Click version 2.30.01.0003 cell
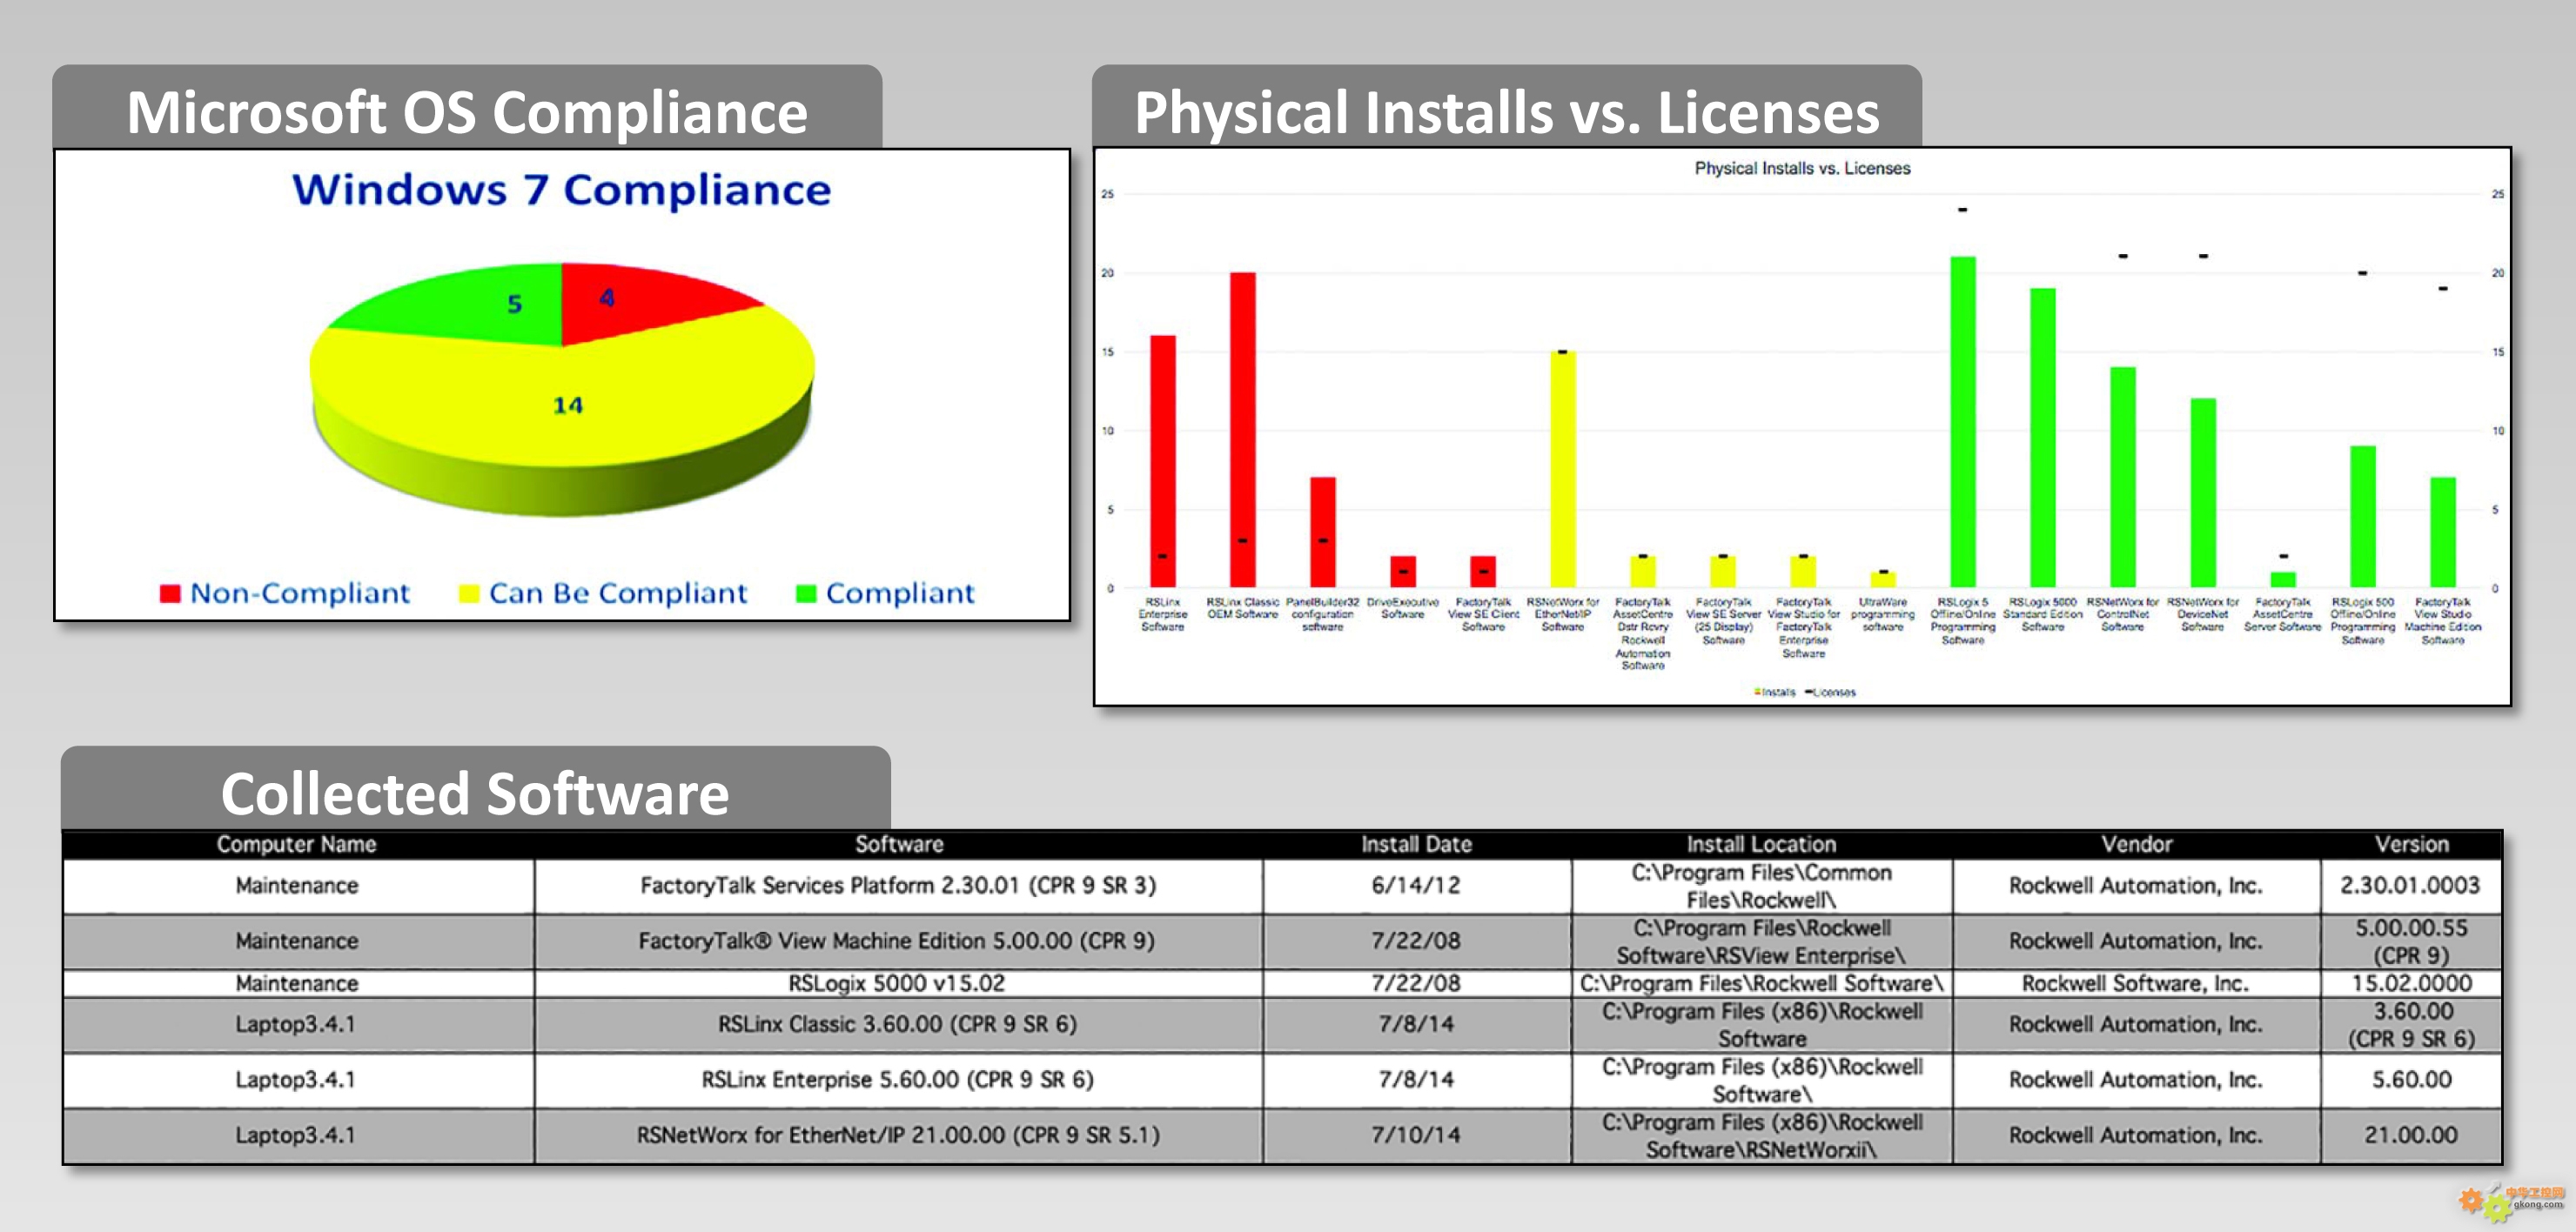The width and height of the screenshot is (2576, 1232). coord(2411,886)
